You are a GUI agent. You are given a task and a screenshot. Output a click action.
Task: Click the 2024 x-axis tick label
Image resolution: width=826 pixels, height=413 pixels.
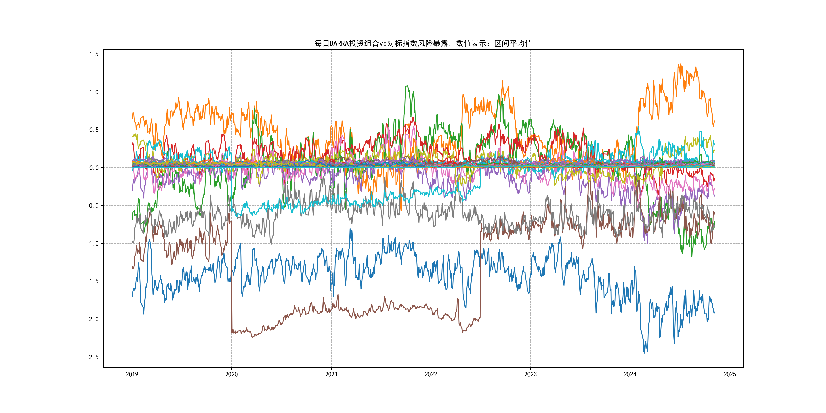(630, 374)
